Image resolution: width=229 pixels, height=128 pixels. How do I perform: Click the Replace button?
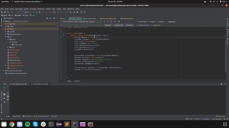(108, 25)
